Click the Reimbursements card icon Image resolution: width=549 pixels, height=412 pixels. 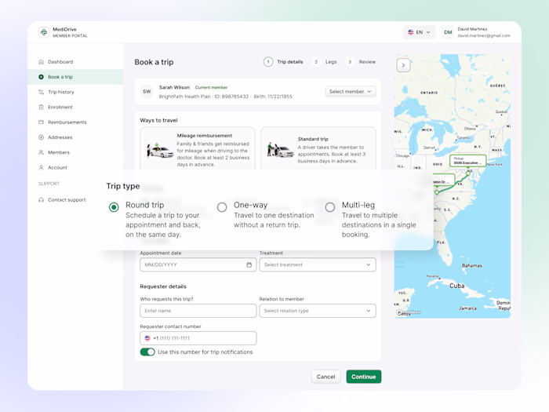click(x=41, y=122)
